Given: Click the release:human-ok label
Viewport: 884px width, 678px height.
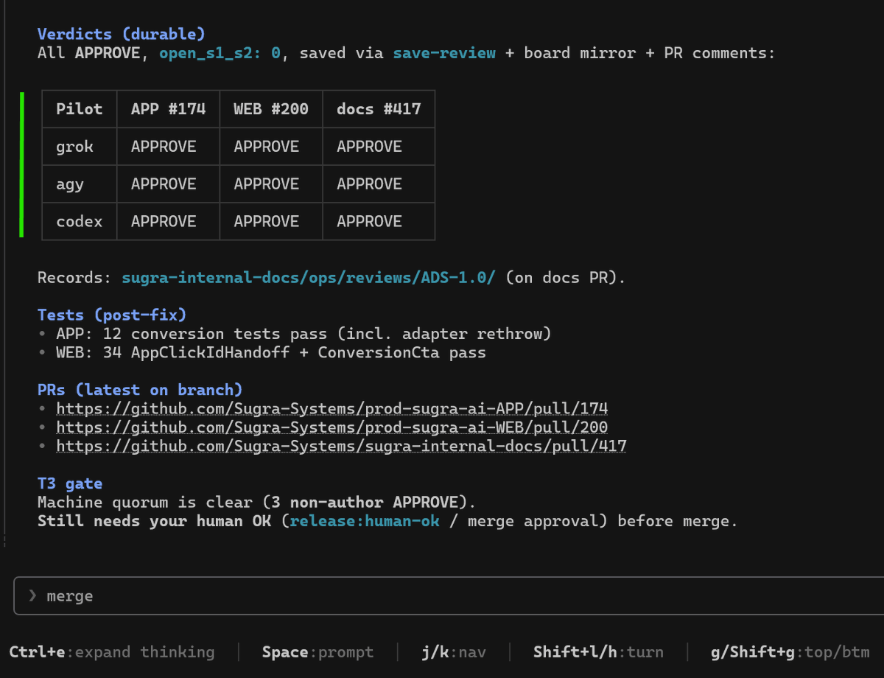Looking at the screenshot, I should [x=365, y=521].
